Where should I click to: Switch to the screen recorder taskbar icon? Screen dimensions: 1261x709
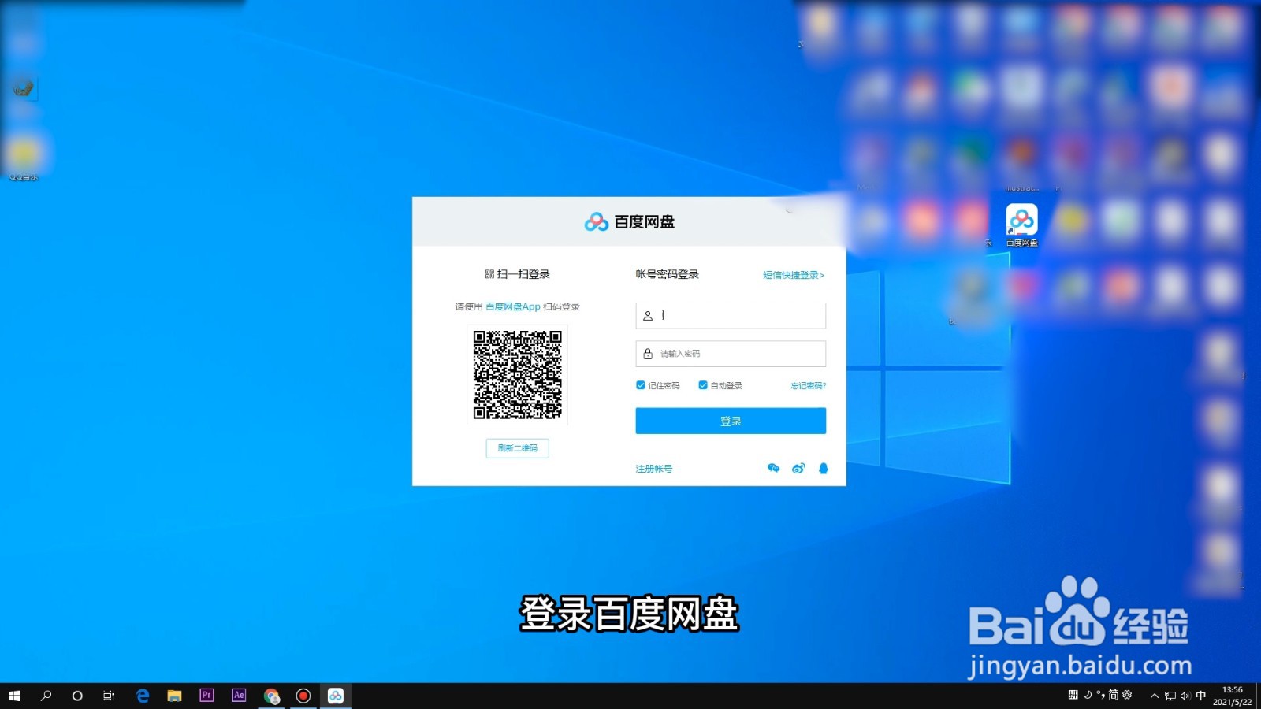click(303, 696)
